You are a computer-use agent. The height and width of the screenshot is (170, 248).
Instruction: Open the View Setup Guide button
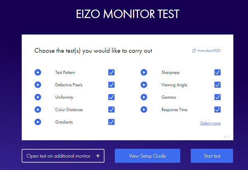click(148, 156)
